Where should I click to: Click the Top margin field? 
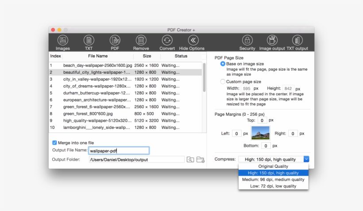click(262, 120)
